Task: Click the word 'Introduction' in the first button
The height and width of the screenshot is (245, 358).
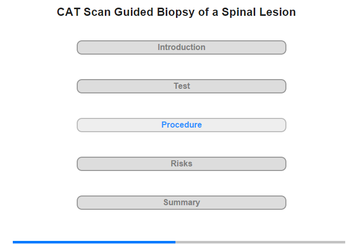Action: [x=182, y=47]
